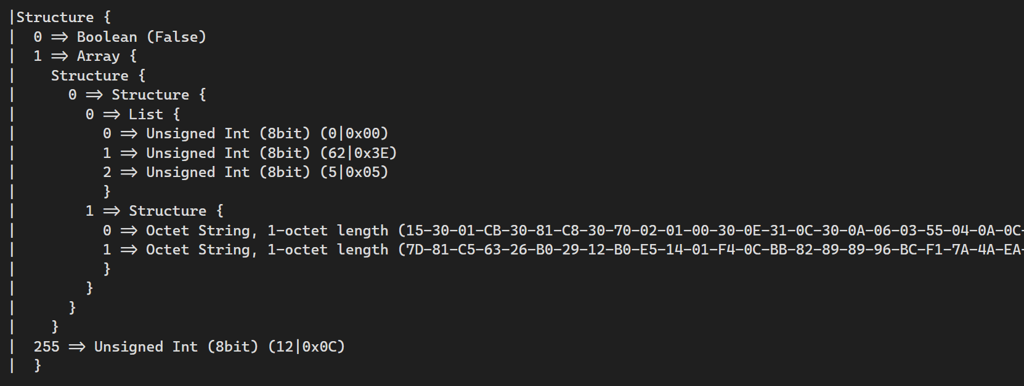Select the "1 => Array {" line
Viewport: 1024px width, 386px height.
pyautogui.click(x=85, y=56)
